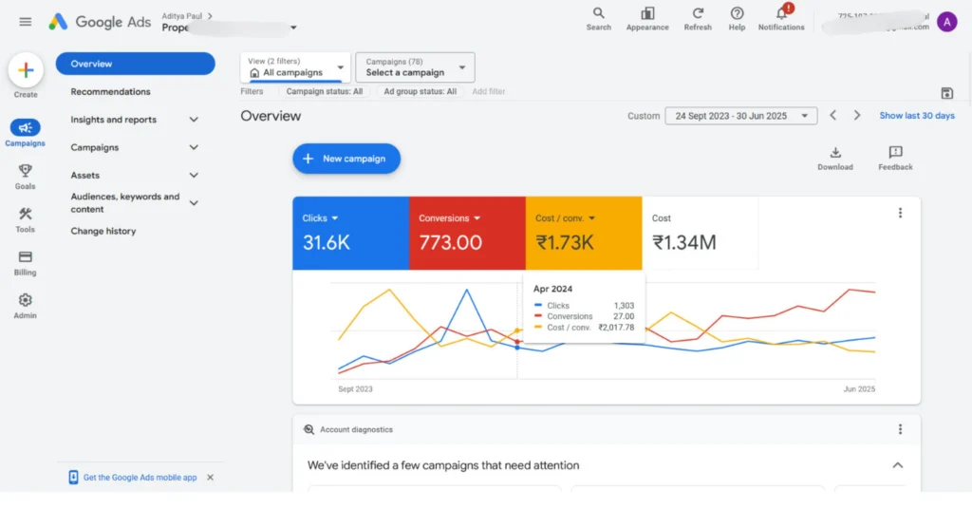Click Get the Google Ads mobile app link
This screenshot has width=972, height=509.
[x=140, y=478]
